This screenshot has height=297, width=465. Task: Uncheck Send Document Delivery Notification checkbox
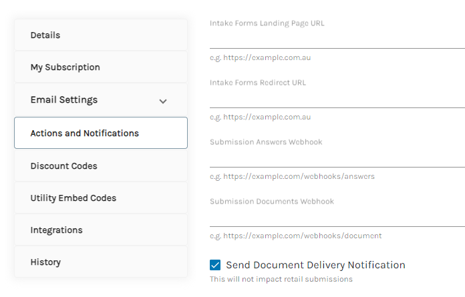pyautogui.click(x=215, y=265)
